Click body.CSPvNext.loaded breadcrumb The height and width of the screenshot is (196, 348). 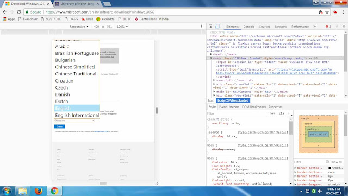[x=233, y=100]
